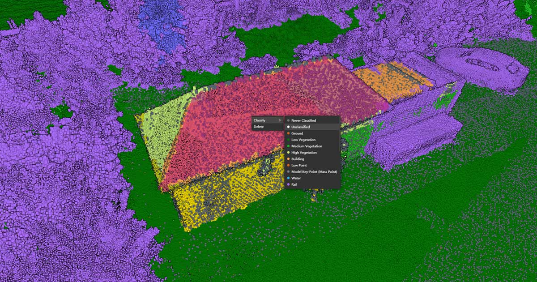The image size is (537, 282).
Task: Pick the Low Vegetation class
Action: 303,140
